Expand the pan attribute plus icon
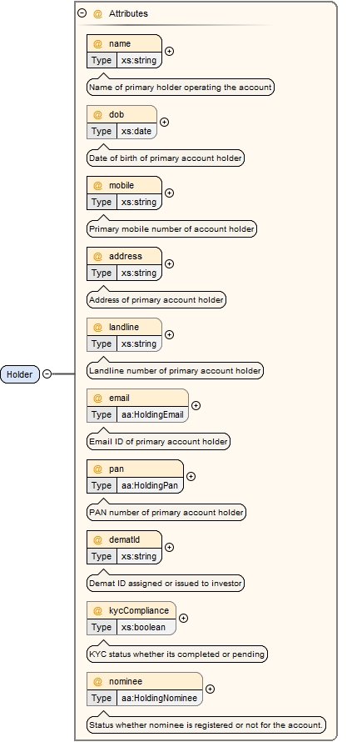 point(191,477)
